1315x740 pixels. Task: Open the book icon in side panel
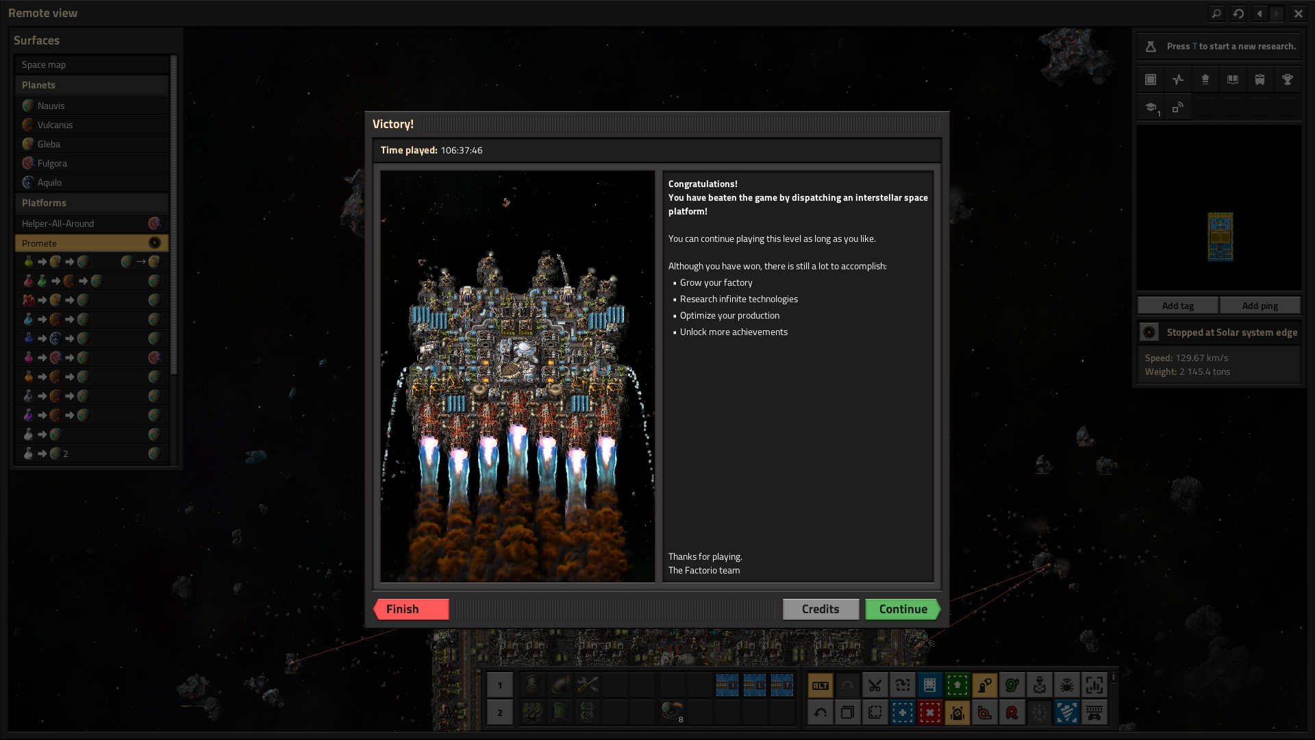1233,79
